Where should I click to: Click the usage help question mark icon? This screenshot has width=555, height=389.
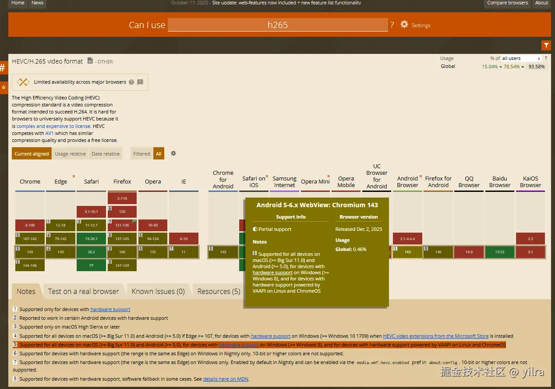pos(546,58)
